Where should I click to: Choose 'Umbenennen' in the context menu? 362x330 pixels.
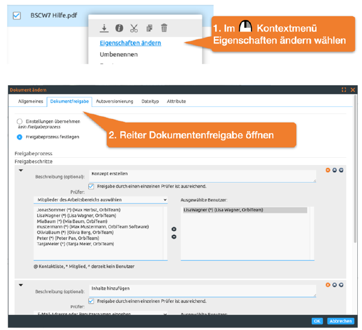pyautogui.click(x=118, y=54)
